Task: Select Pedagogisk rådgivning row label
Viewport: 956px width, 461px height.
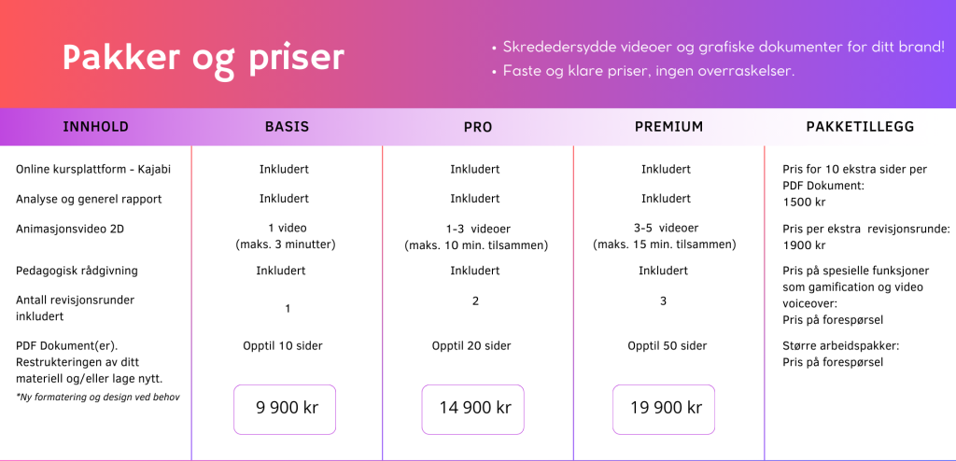Action: pyautogui.click(x=77, y=271)
